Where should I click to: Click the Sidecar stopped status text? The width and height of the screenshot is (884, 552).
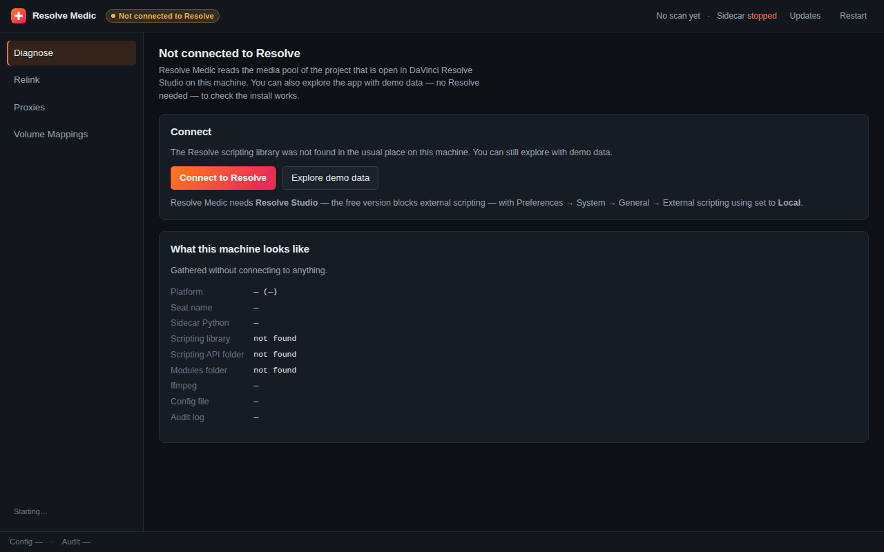coord(747,16)
